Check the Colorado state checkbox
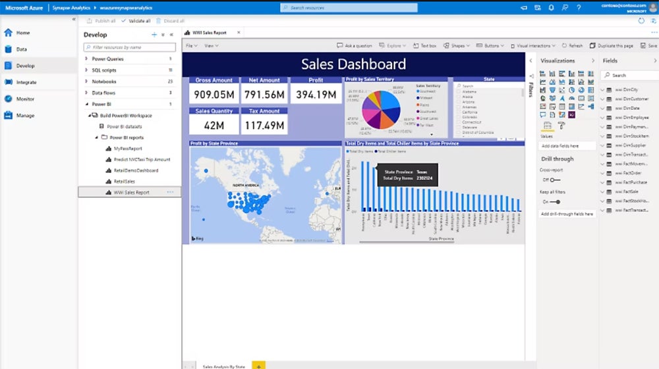Viewport: 659px width, 369px height. point(459,117)
